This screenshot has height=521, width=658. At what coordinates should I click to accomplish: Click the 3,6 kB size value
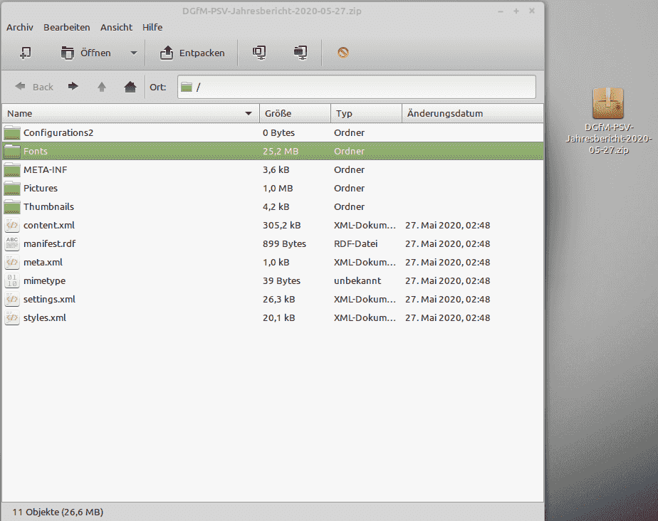tap(276, 169)
